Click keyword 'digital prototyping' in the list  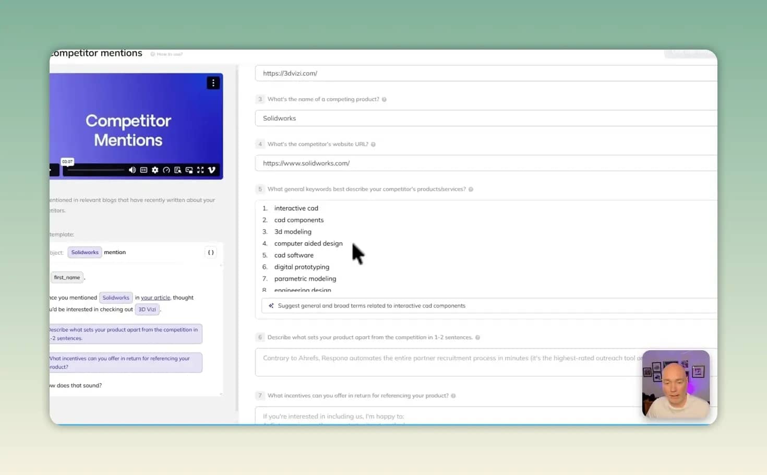coord(302,267)
